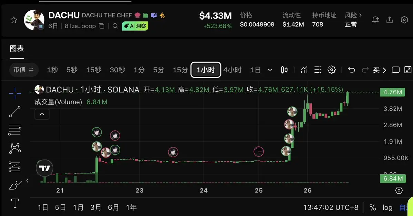
Task: Click 买 buy button in toolbar
Action: pos(376,70)
